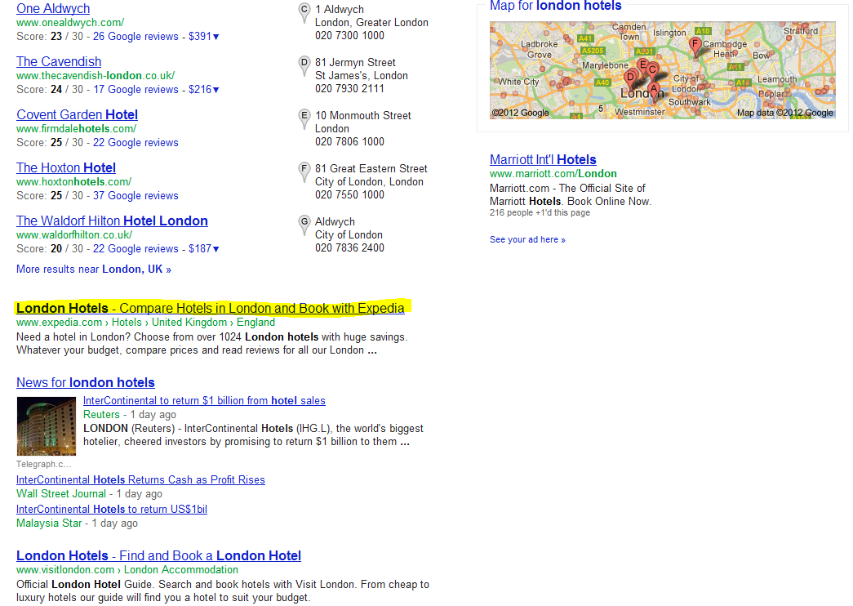
Task: Click www.waldorfhilton.co.uk URL text
Action: click(74, 235)
